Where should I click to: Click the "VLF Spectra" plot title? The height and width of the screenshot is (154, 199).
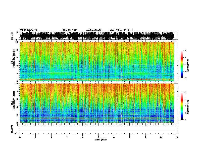point(28,30)
